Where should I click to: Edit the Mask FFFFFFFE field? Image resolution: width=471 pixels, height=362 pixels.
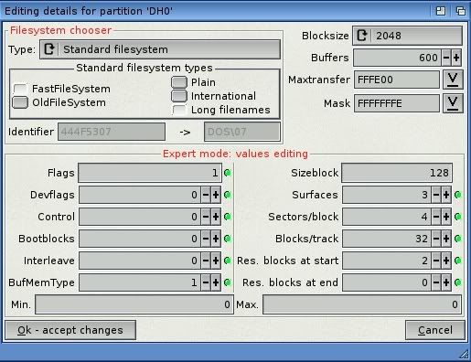pyautogui.click(x=397, y=103)
